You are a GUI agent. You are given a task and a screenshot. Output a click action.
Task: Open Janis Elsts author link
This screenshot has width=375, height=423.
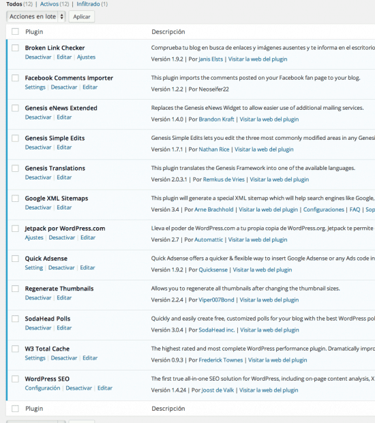211,59
